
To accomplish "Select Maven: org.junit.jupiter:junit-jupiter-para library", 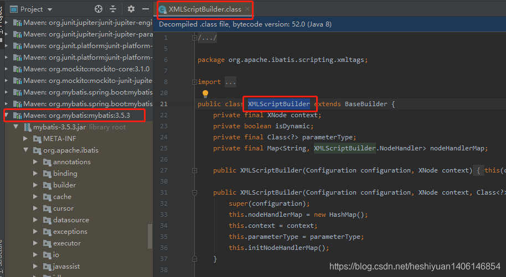I will (88, 34).
